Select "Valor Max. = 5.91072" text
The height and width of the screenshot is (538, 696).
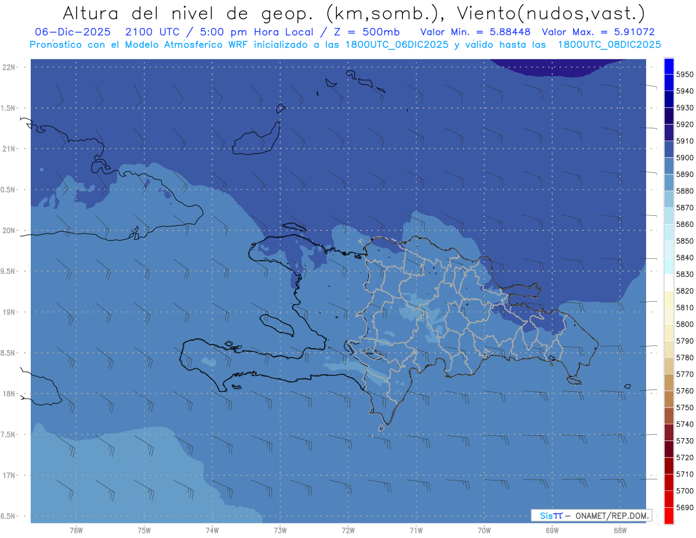(599, 32)
